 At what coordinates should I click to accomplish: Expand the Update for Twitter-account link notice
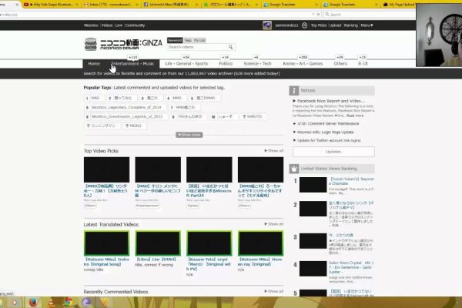329,140
